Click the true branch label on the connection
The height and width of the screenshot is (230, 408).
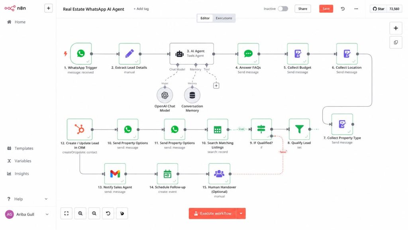(x=241, y=129)
